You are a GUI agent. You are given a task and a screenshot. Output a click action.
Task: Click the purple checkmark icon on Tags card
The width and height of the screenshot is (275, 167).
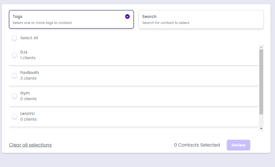click(127, 17)
